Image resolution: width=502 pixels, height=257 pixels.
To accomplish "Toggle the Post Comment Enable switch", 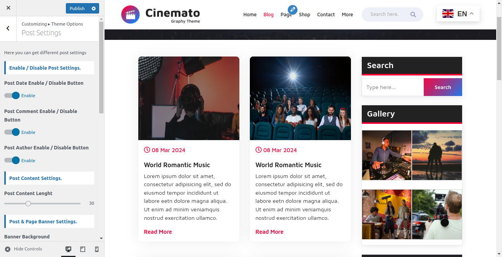I will tap(12, 132).
